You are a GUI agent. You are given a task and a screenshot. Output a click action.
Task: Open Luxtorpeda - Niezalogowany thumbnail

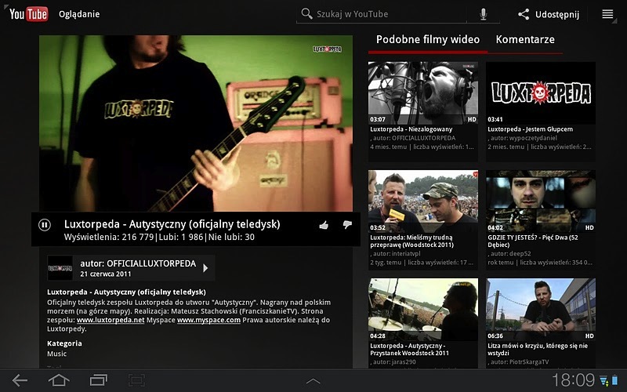(x=423, y=93)
